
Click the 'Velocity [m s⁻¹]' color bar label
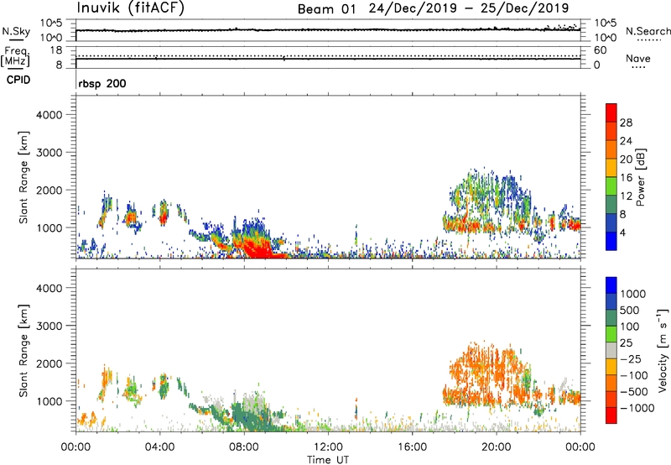click(663, 350)
